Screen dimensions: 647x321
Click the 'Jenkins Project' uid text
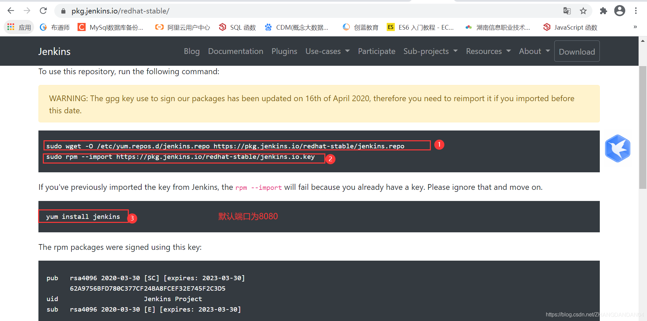(x=173, y=299)
